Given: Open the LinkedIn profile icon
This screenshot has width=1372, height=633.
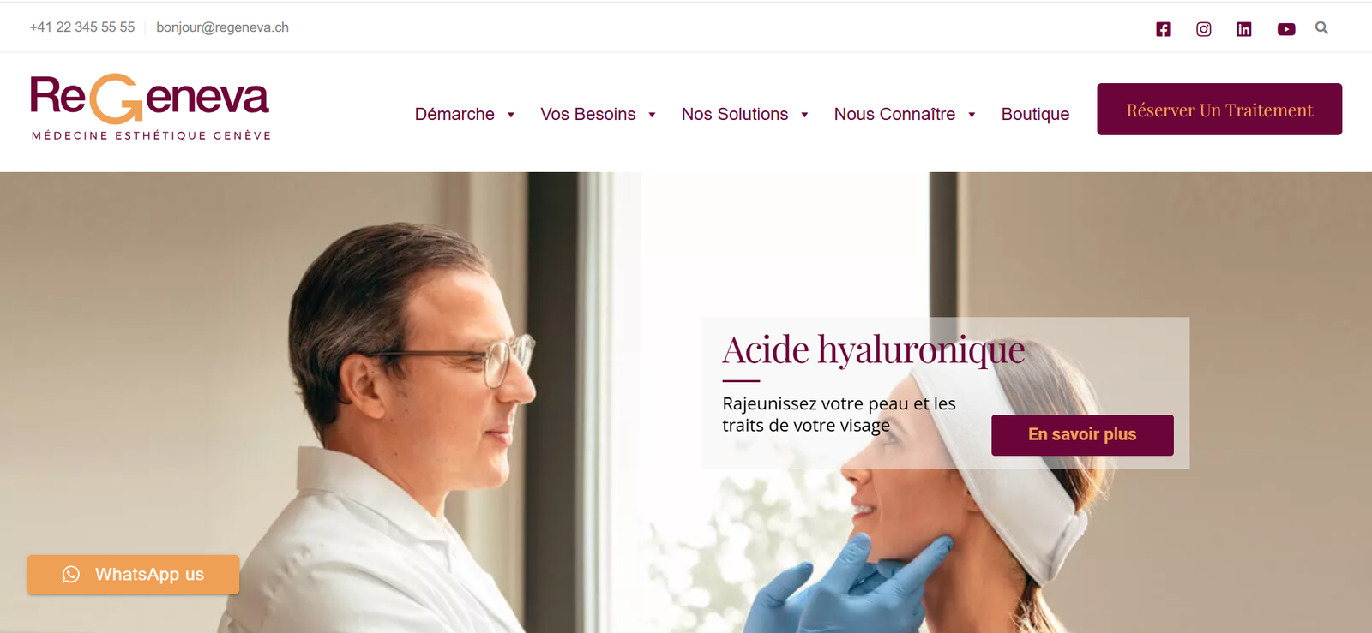Looking at the screenshot, I should [x=1243, y=29].
